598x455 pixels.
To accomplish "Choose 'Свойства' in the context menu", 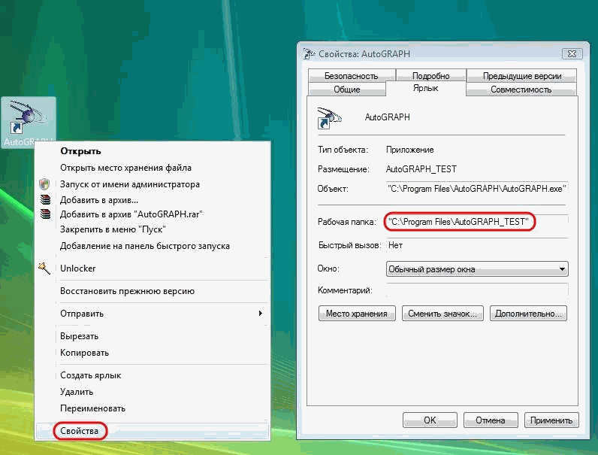I will [80, 431].
